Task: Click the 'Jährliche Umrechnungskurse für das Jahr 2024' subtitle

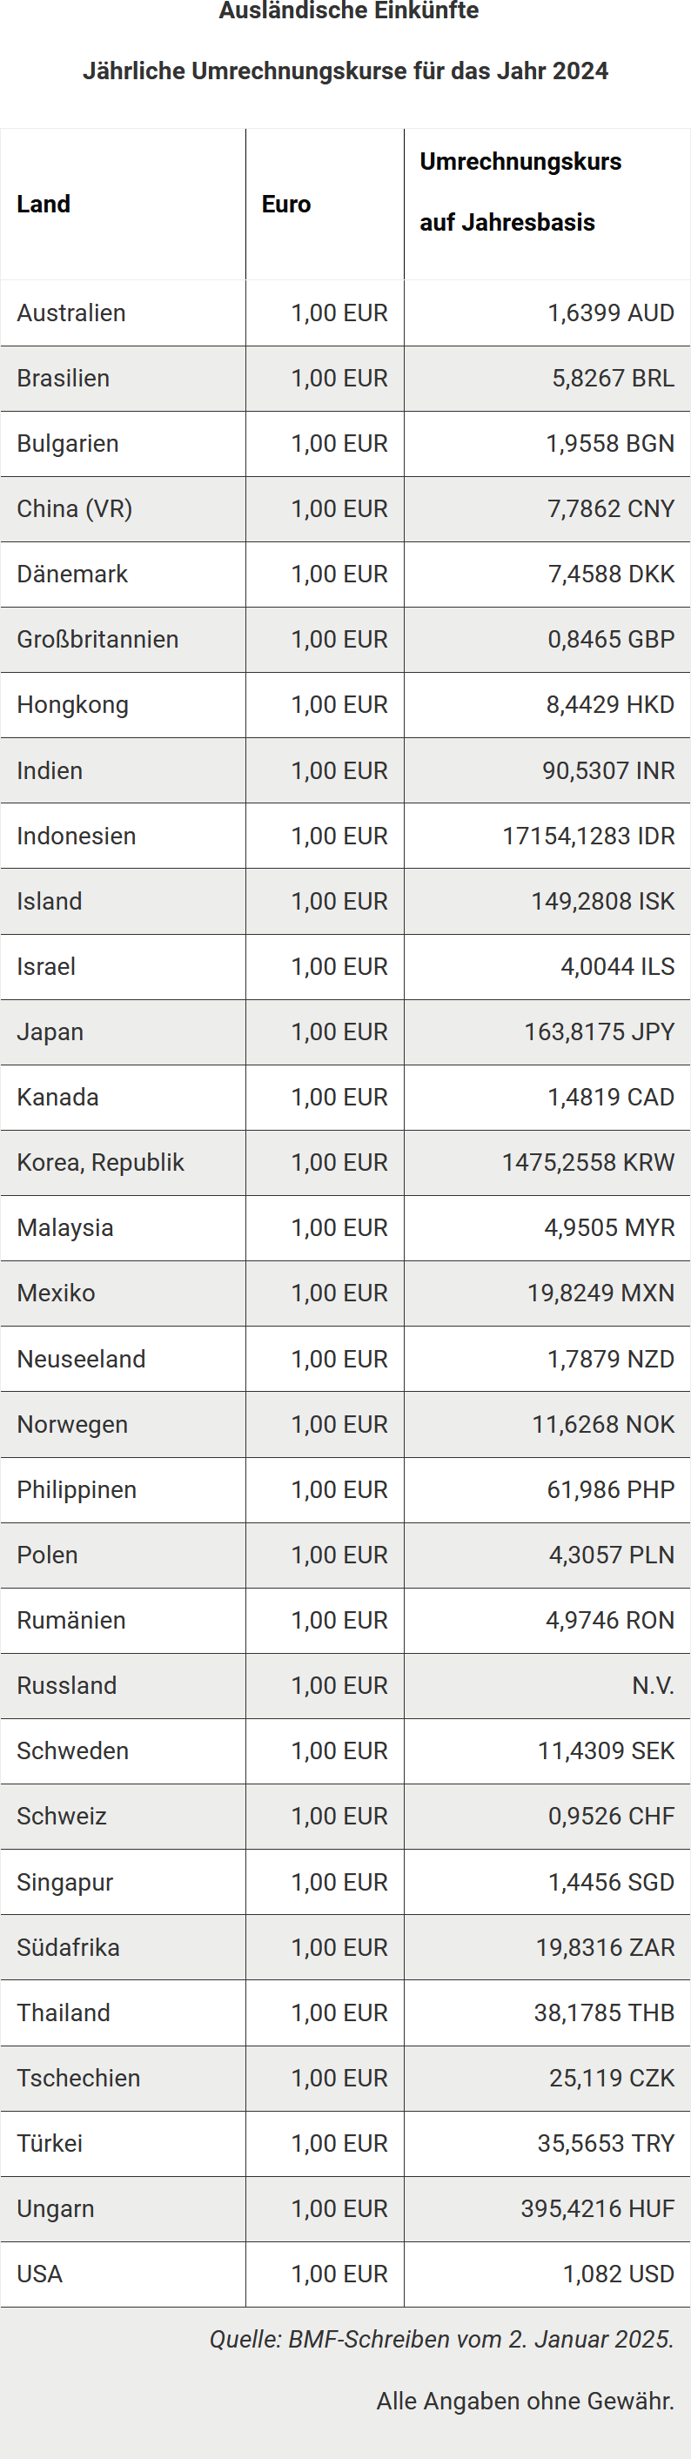Action: pos(345,71)
